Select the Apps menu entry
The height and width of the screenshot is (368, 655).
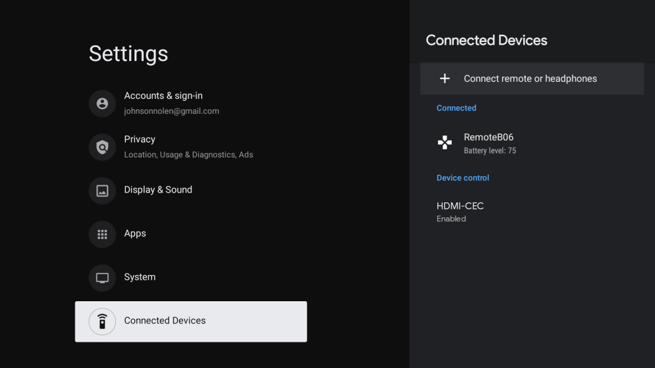coord(135,234)
